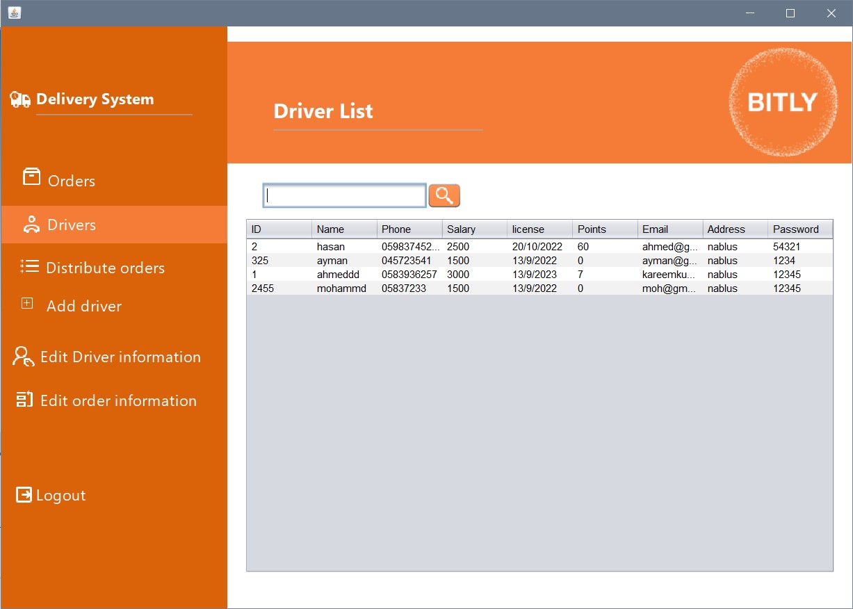Click the 'Delivery System' title text
This screenshot has height=609, width=853.
[95, 99]
